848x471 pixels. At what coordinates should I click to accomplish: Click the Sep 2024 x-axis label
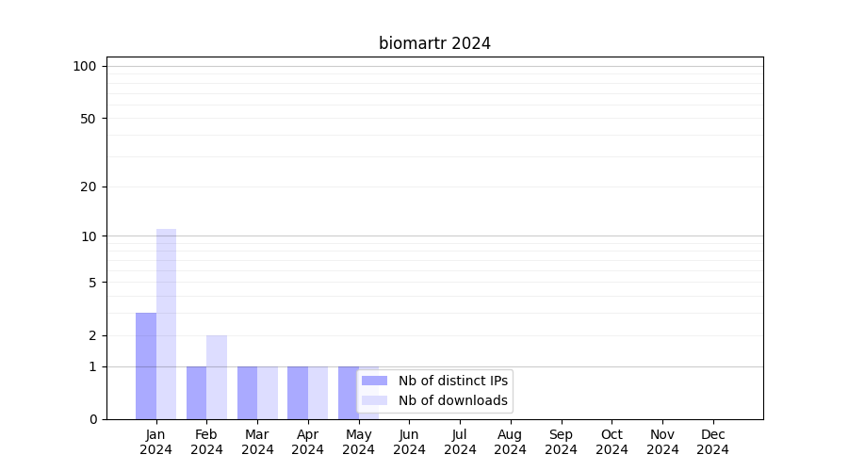(x=561, y=442)
